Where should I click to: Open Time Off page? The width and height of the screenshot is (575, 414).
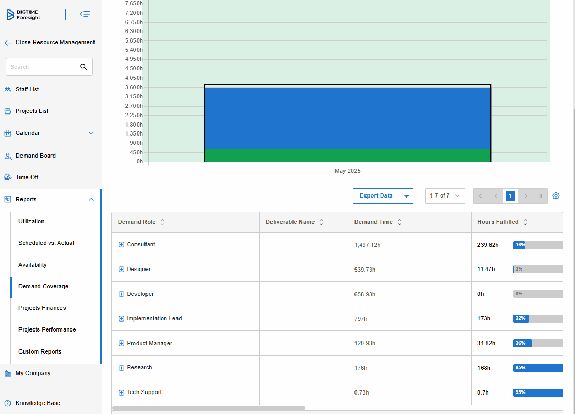pos(27,177)
